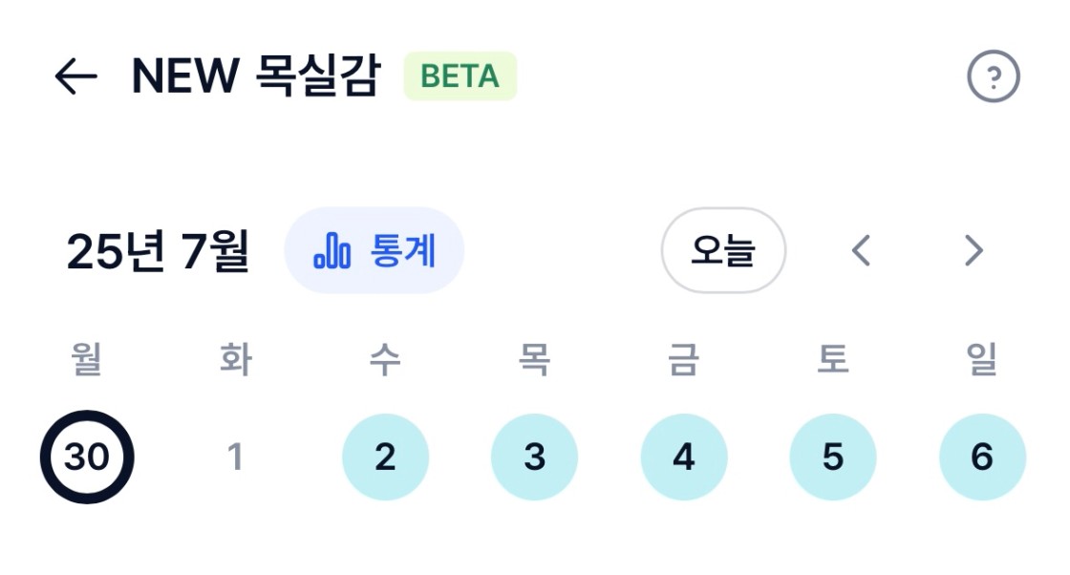Pick highlighted date 4 on Friday
The height and width of the screenshot is (575, 1070).
tap(684, 457)
